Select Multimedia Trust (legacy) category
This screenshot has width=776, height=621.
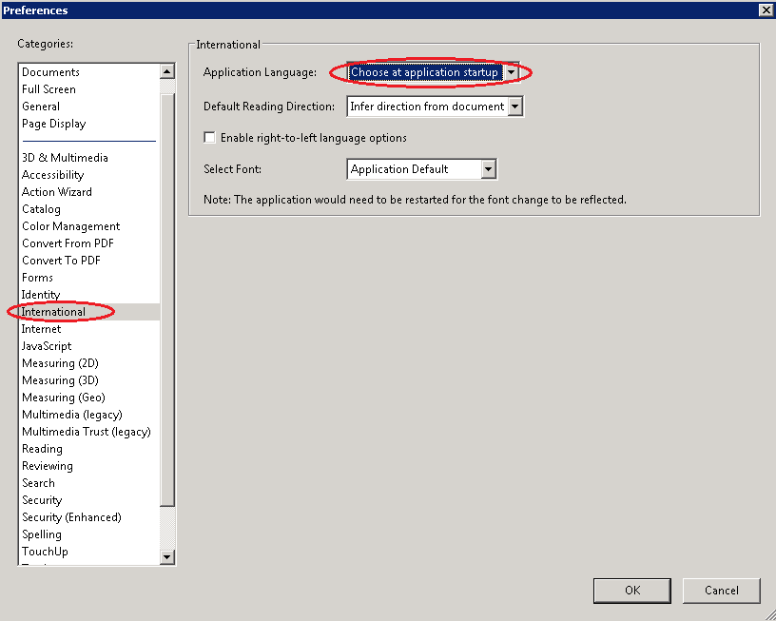tap(86, 432)
